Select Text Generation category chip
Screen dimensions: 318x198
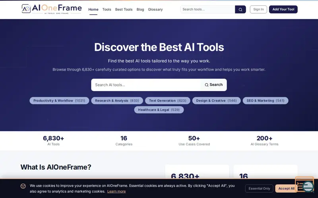coord(167,101)
